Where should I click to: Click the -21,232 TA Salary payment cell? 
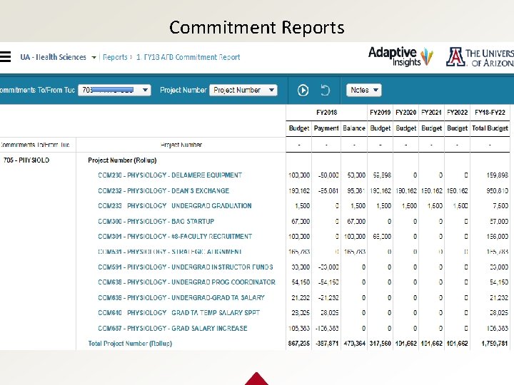(x=328, y=297)
